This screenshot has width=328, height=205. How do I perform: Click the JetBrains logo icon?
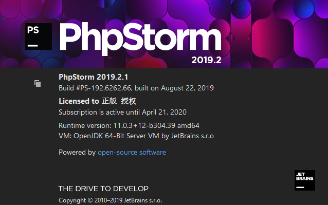point(305,180)
